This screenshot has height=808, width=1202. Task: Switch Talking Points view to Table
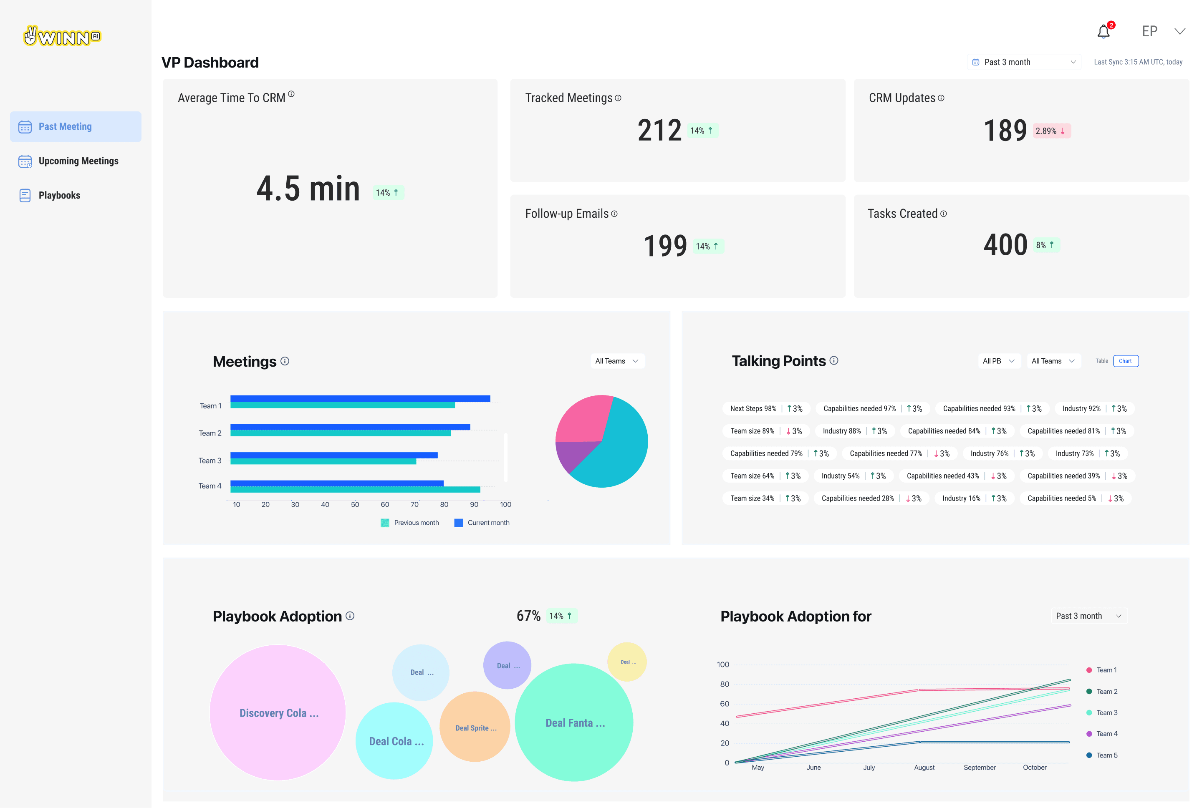(x=1101, y=361)
